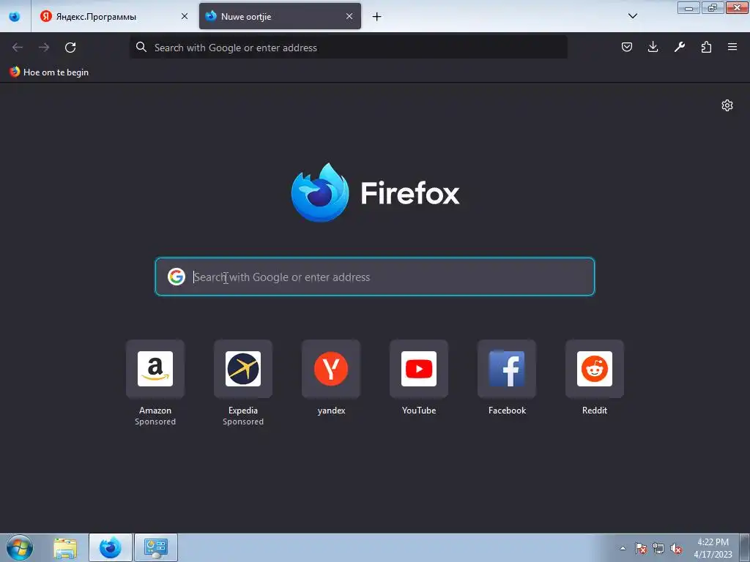The image size is (750, 562).
Task: Open the Extensions puzzle icon
Action: [706, 47]
